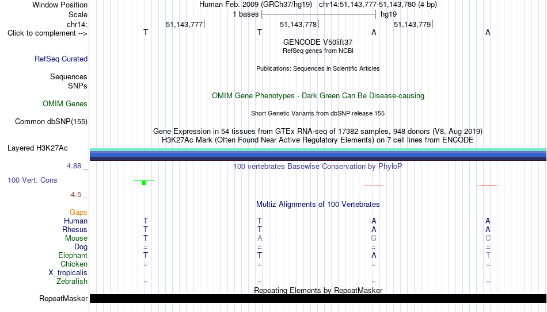Click the Chicken species label
Screen dimensions: 547x312
[74, 264]
